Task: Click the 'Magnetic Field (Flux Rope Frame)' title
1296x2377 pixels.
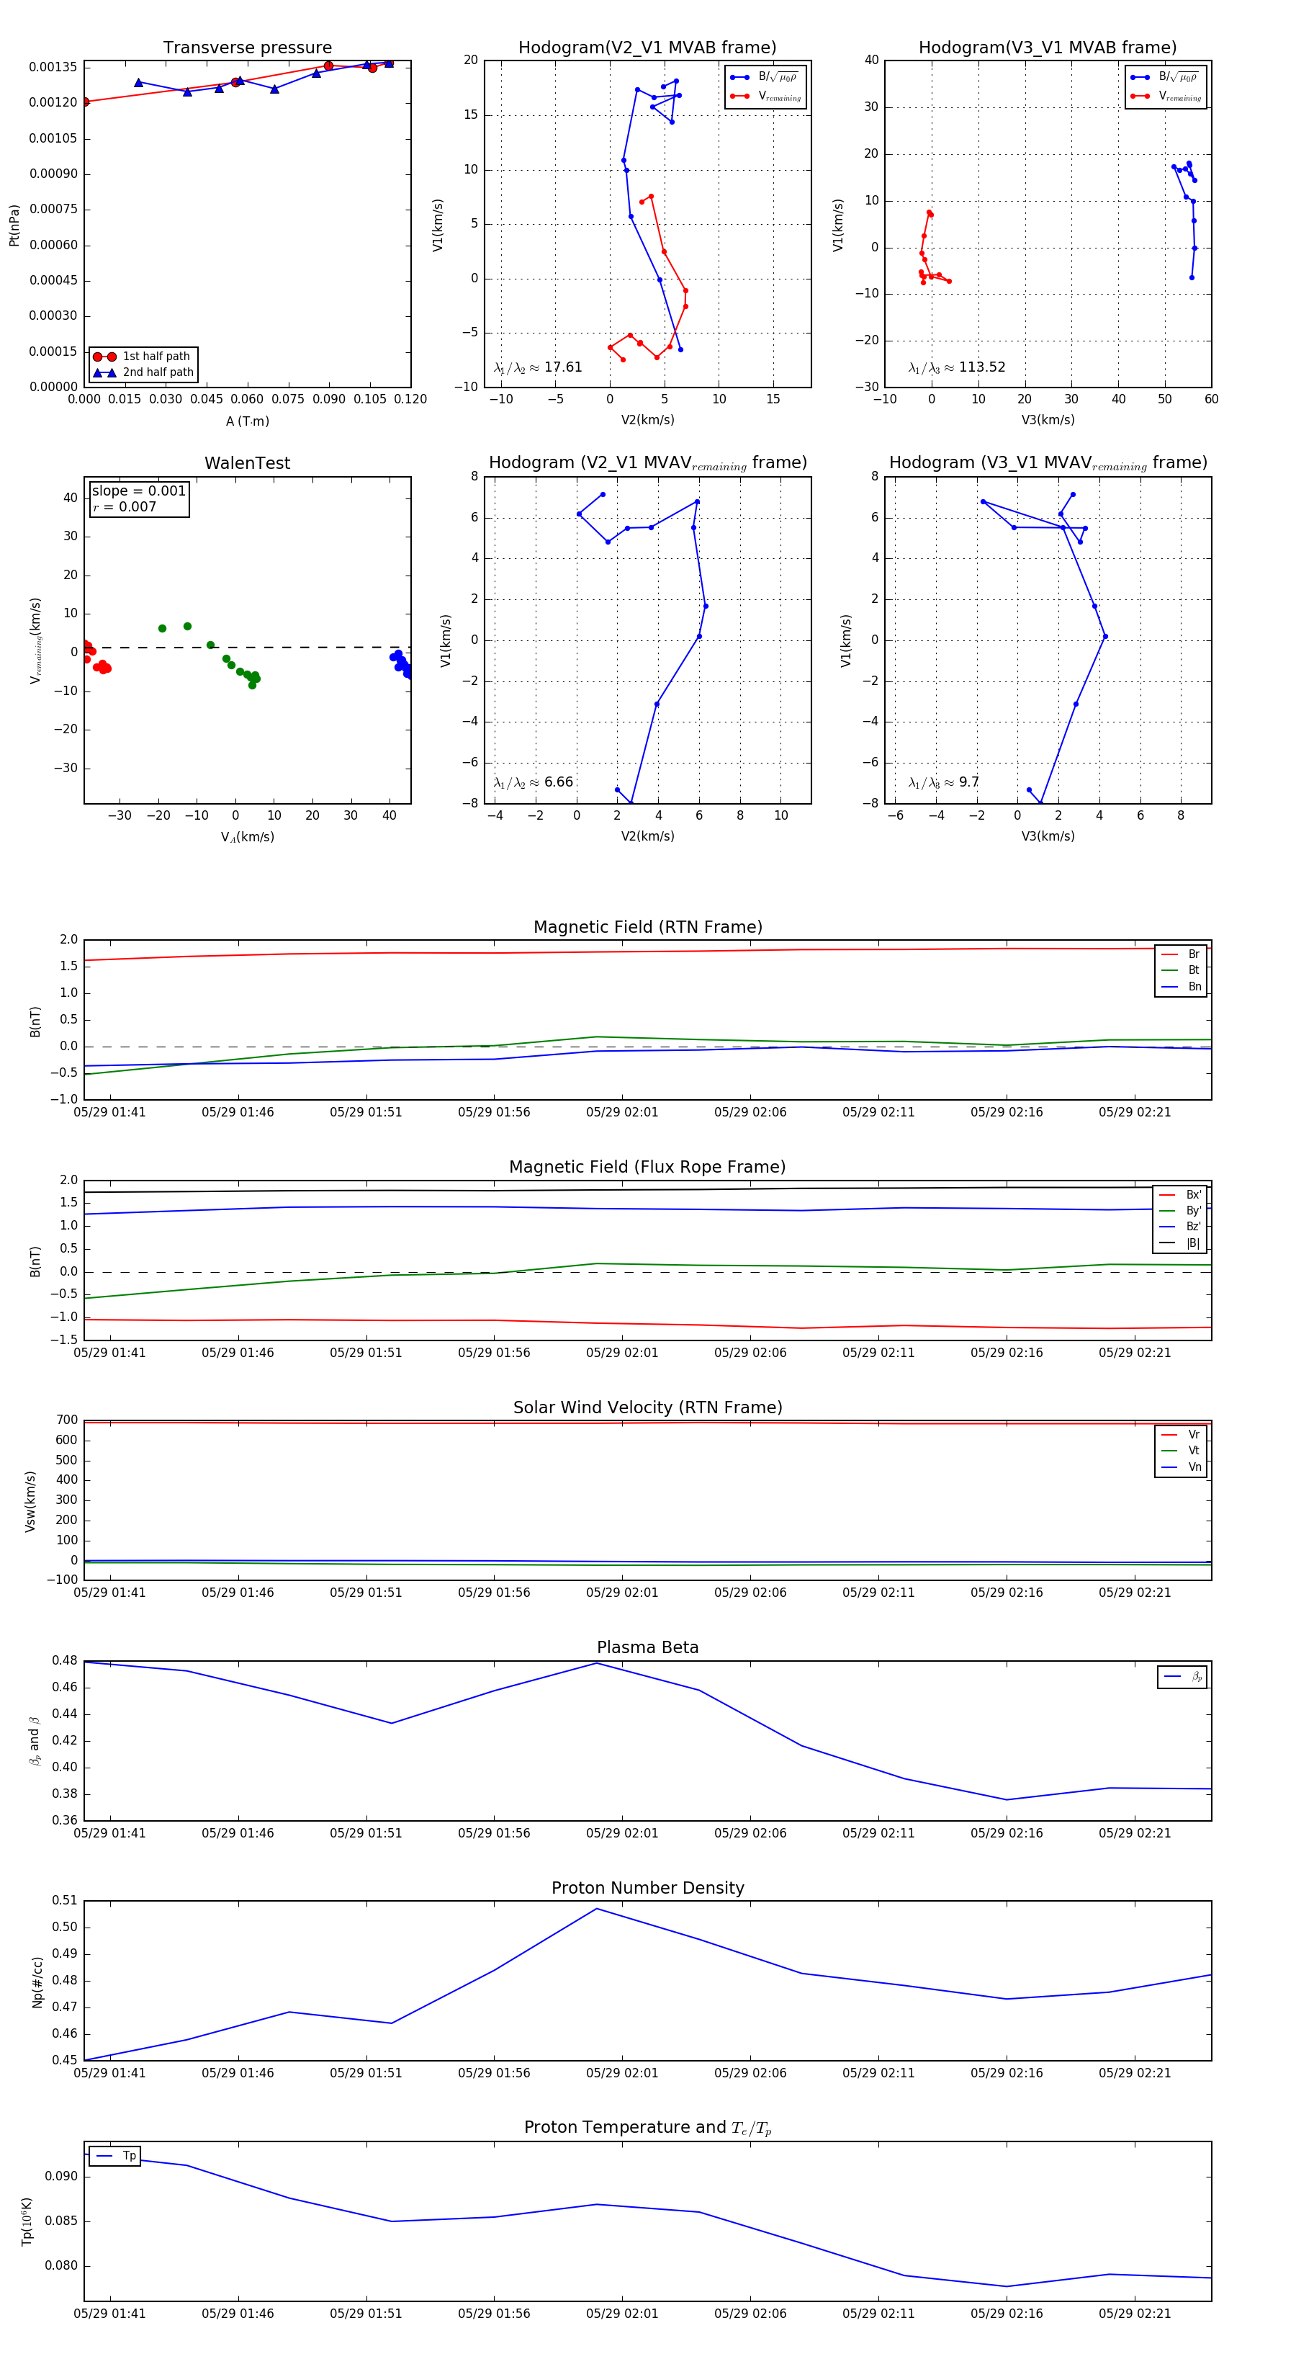Action: [647, 1168]
